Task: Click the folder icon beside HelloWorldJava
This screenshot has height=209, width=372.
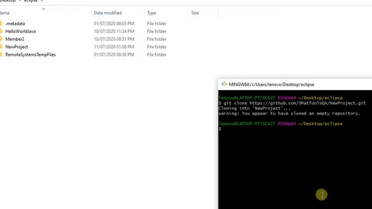Action: 1,31
